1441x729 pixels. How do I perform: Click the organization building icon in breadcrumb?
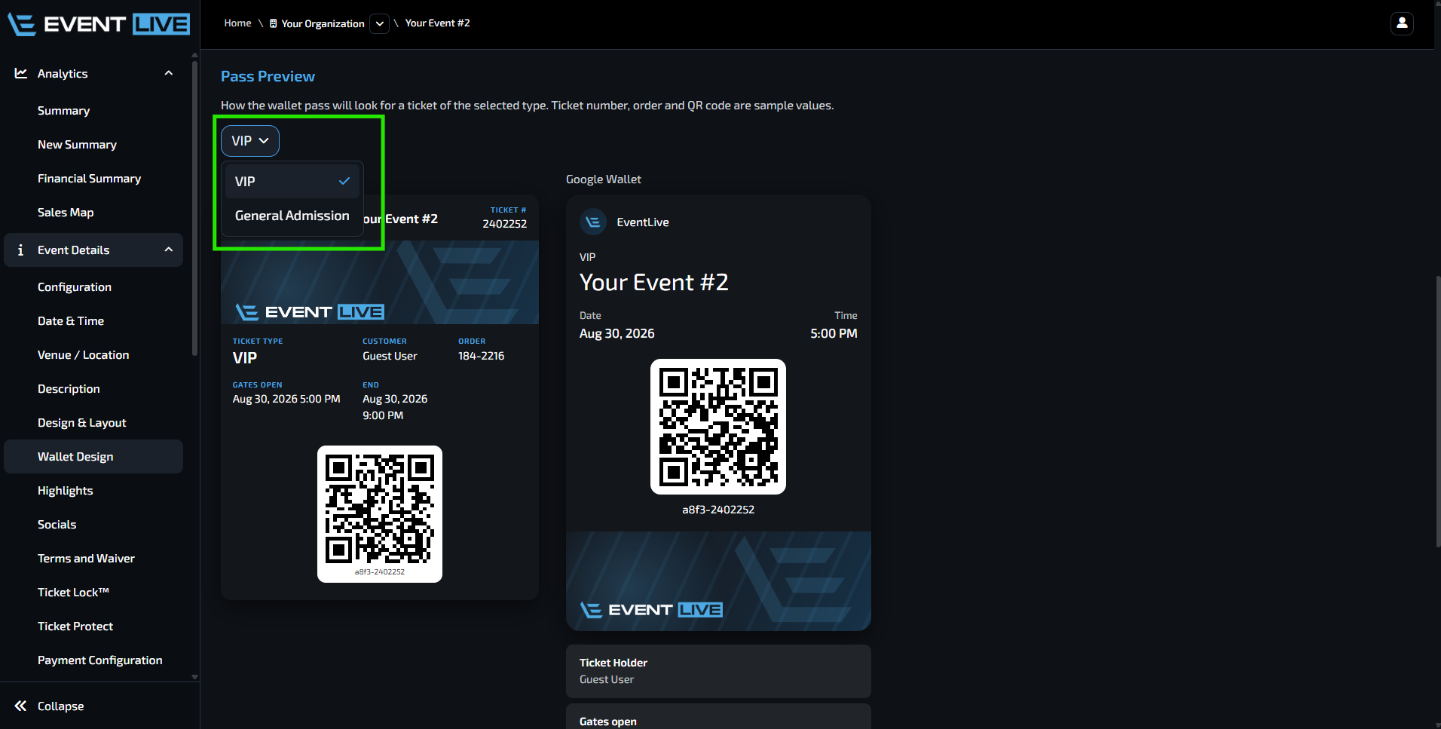(273, 23)
